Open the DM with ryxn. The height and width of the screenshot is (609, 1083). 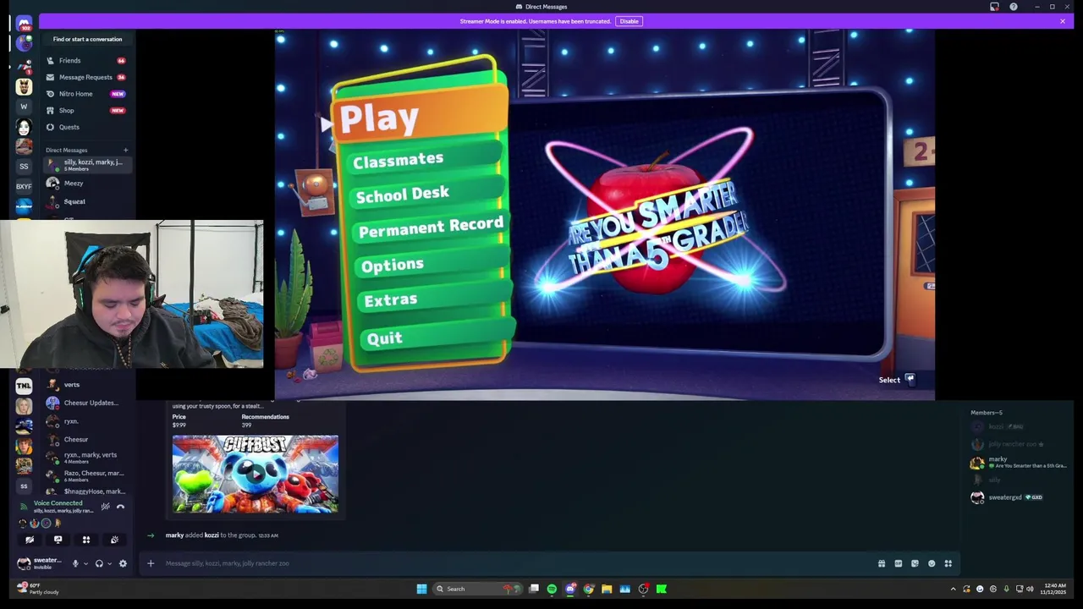point(86,421)
